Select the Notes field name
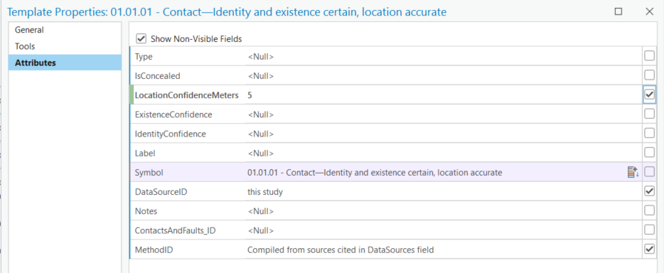 [146, 210]
